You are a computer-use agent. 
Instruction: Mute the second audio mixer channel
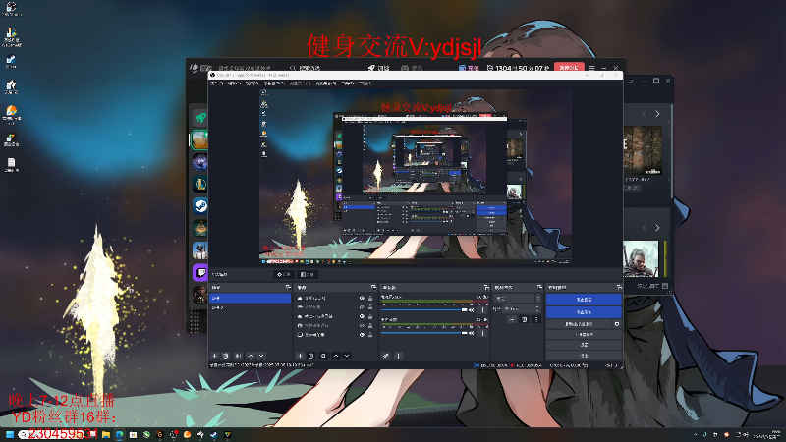472,333
